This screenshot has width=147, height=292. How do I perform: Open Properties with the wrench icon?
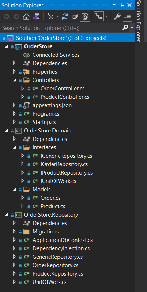(117, 17)
